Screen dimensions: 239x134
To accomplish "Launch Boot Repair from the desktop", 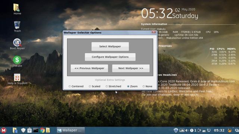I will (x=17, y=44).
